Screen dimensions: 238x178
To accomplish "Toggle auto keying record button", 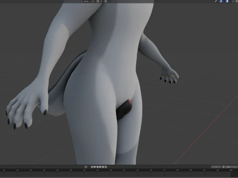I will tap(86, 167).
